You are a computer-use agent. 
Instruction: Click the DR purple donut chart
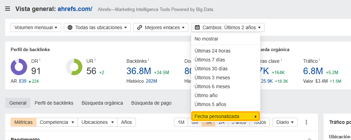click(x=19, y=67)
